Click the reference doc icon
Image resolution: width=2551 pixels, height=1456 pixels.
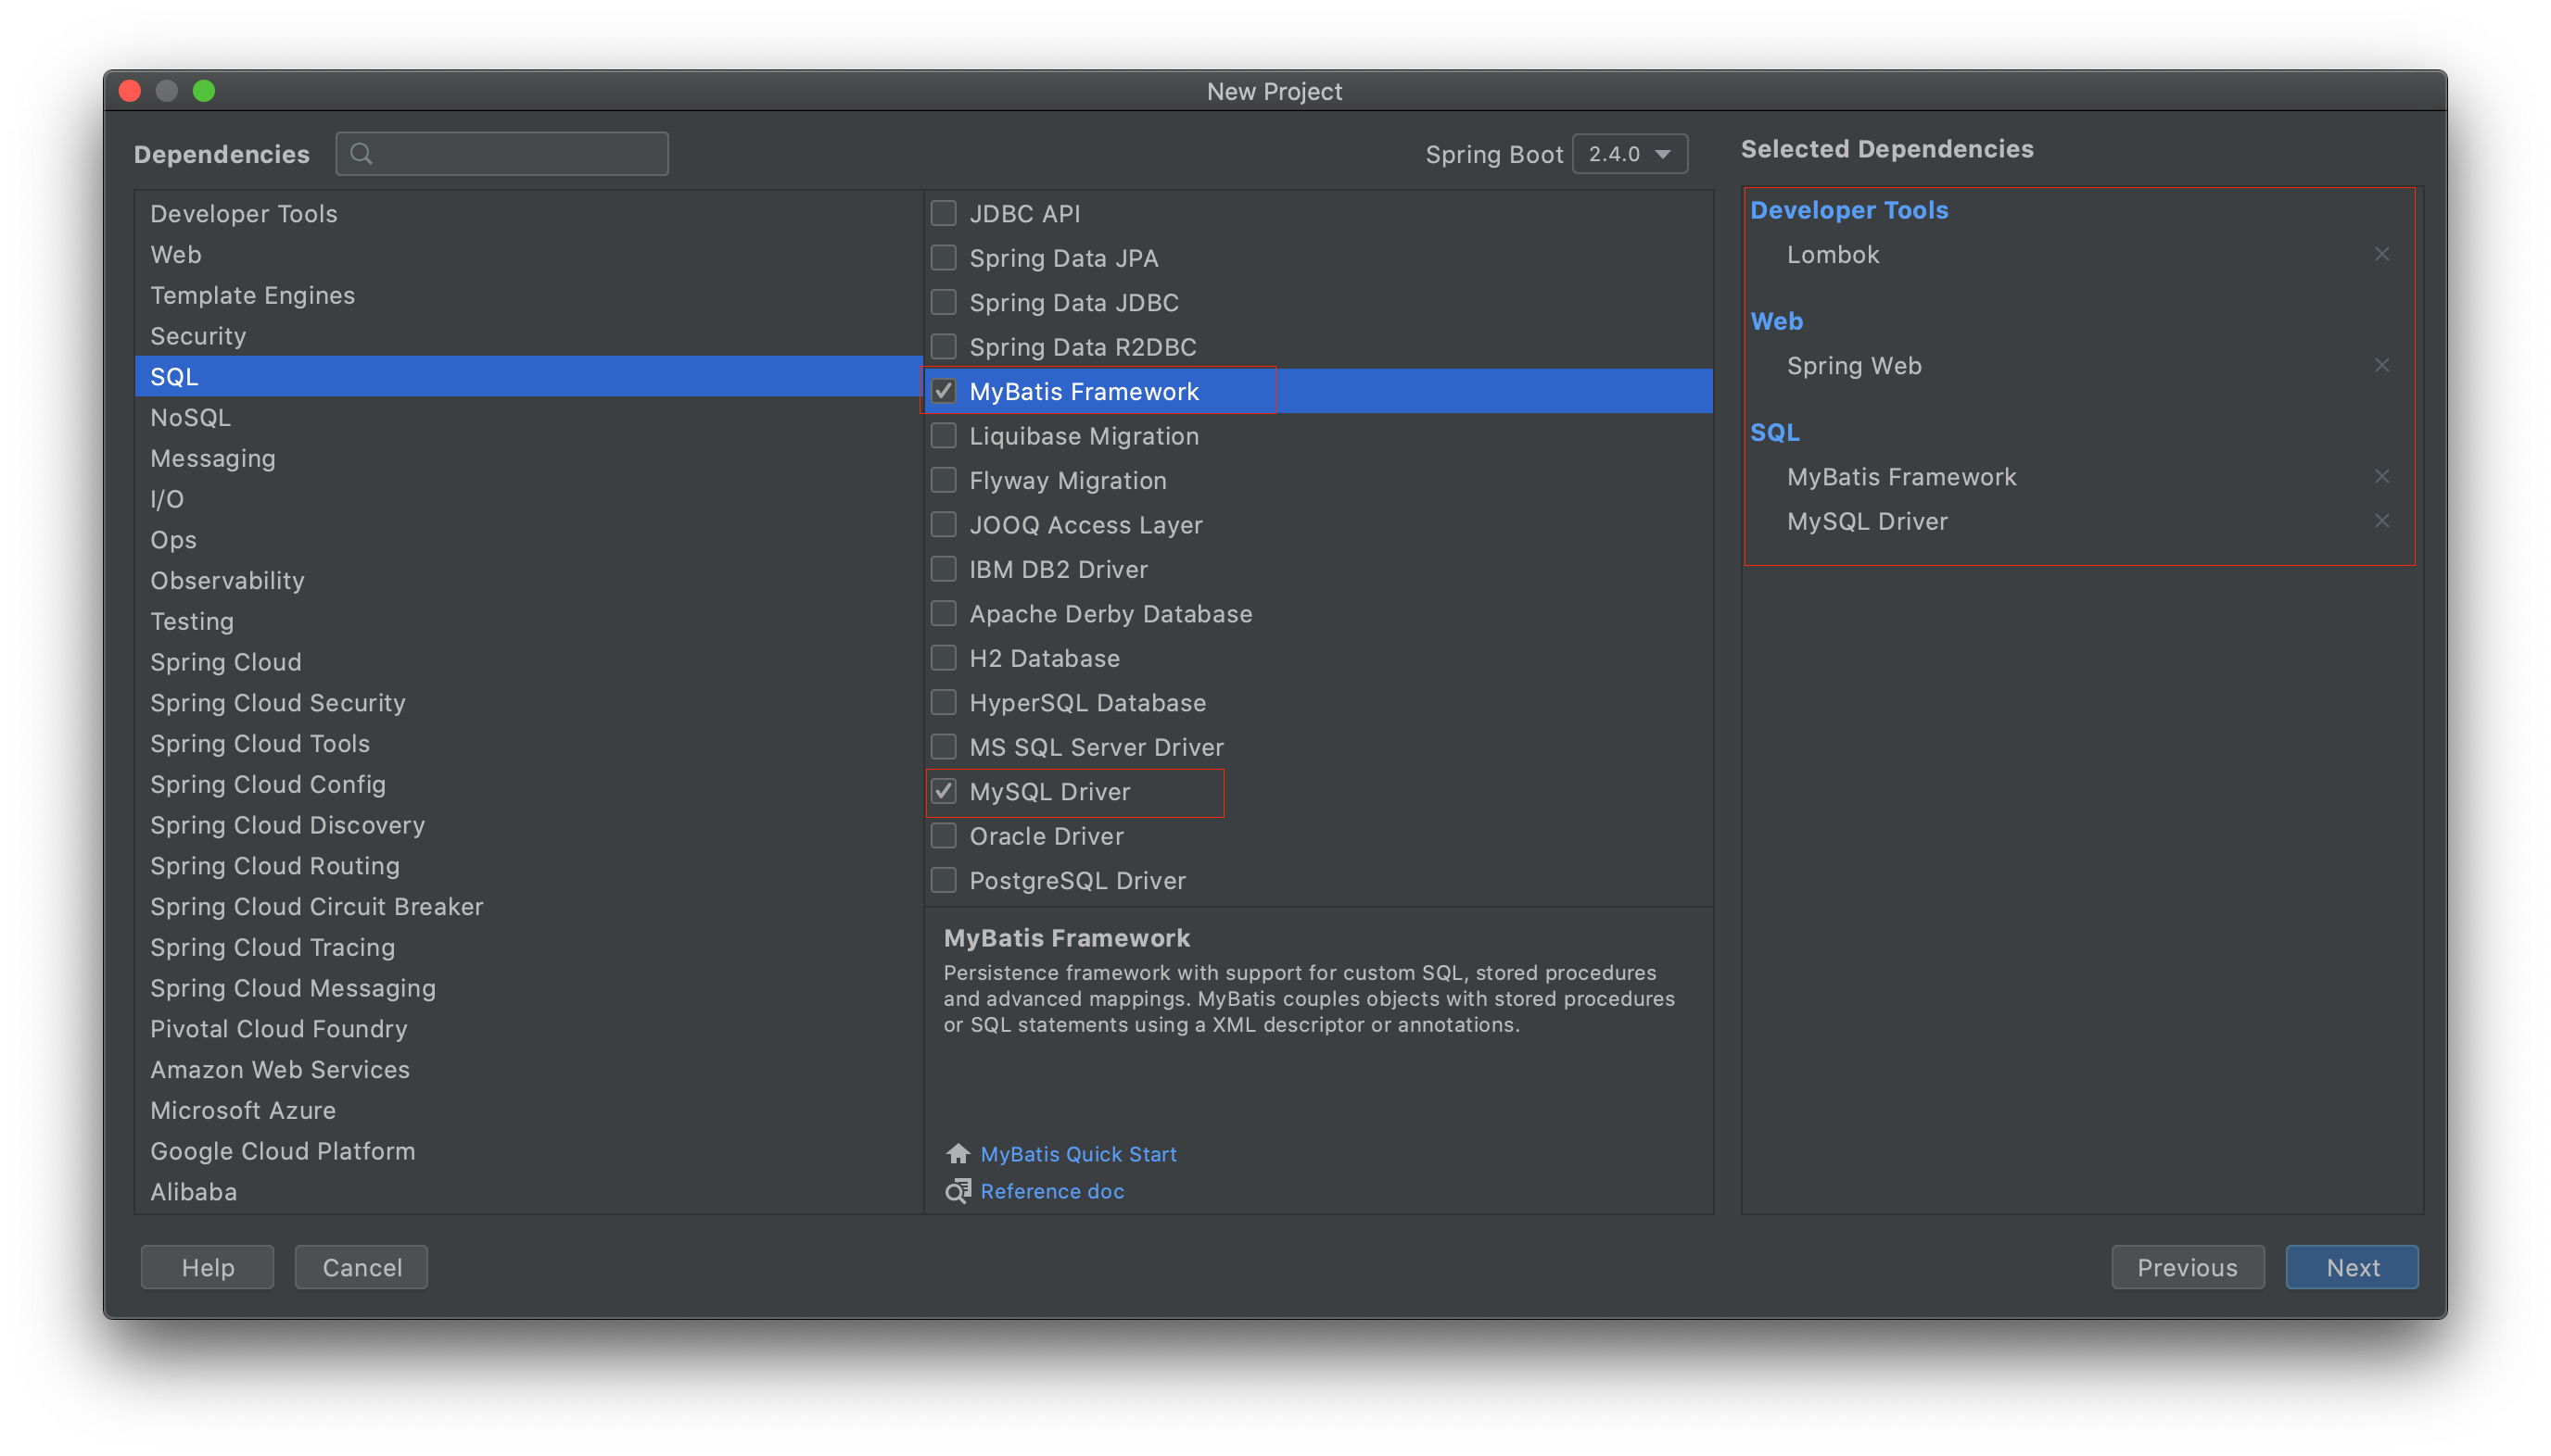(958, 1191)
